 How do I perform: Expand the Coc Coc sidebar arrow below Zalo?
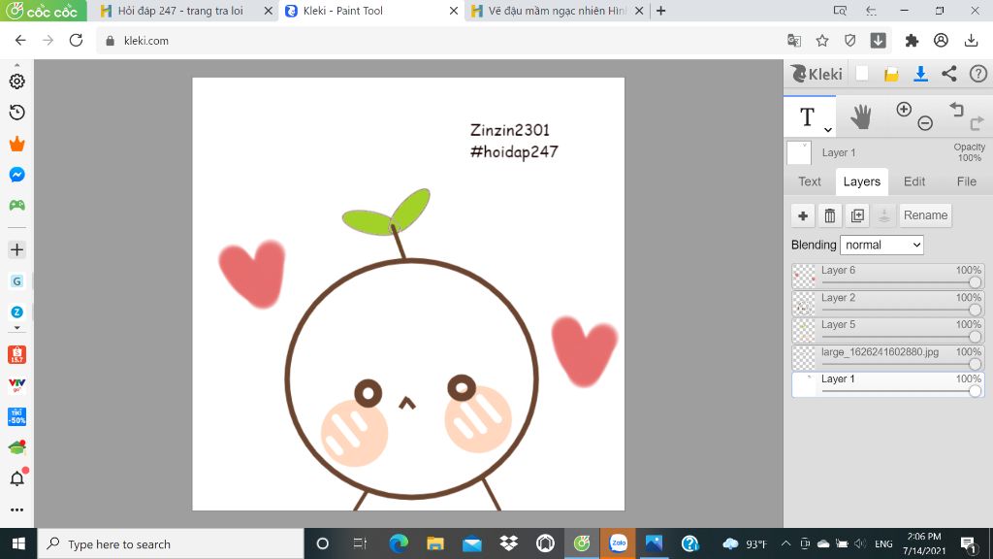(x=17, y=328)
